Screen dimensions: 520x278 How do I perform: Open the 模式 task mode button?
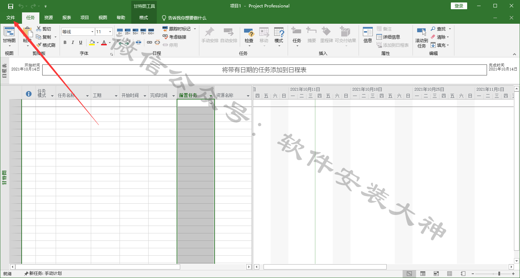pyautogui.click(x=279, y=37)
